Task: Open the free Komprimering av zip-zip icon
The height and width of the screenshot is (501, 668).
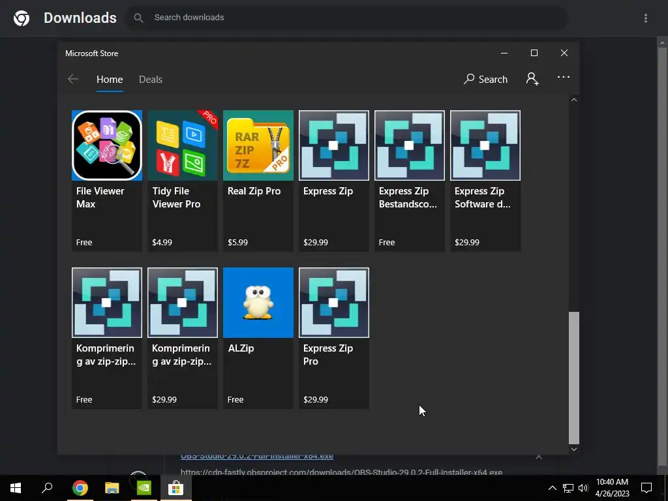Action: pyautogui.click(x=107, y=303)
